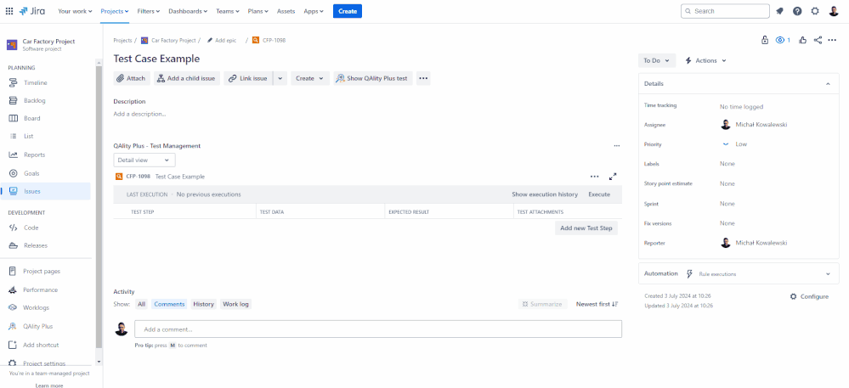Click the share icon
Viewport: 849px width, 388px height.
(x=818, y=40)
